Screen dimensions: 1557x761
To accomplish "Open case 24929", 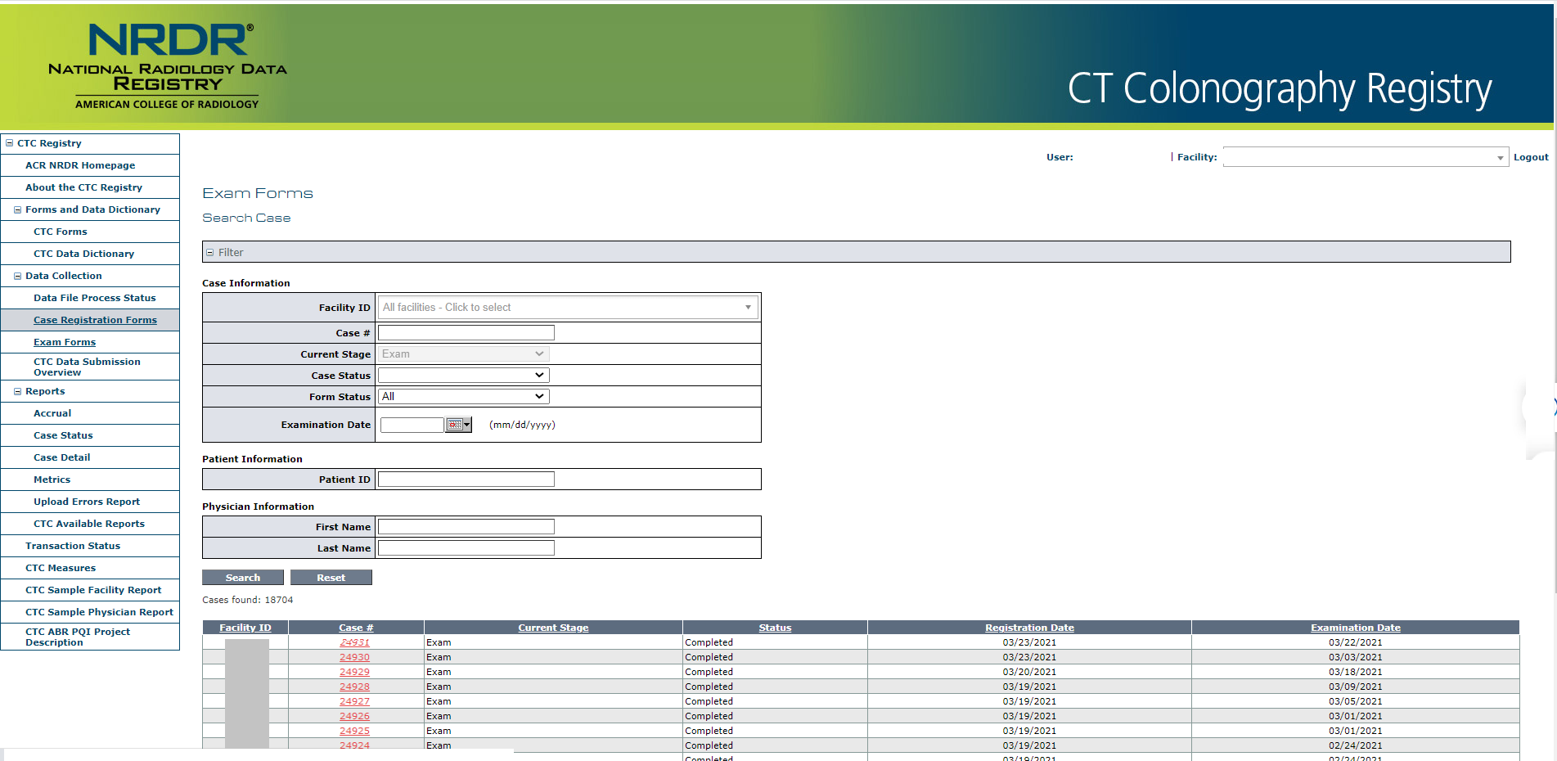I will (355, 672).
